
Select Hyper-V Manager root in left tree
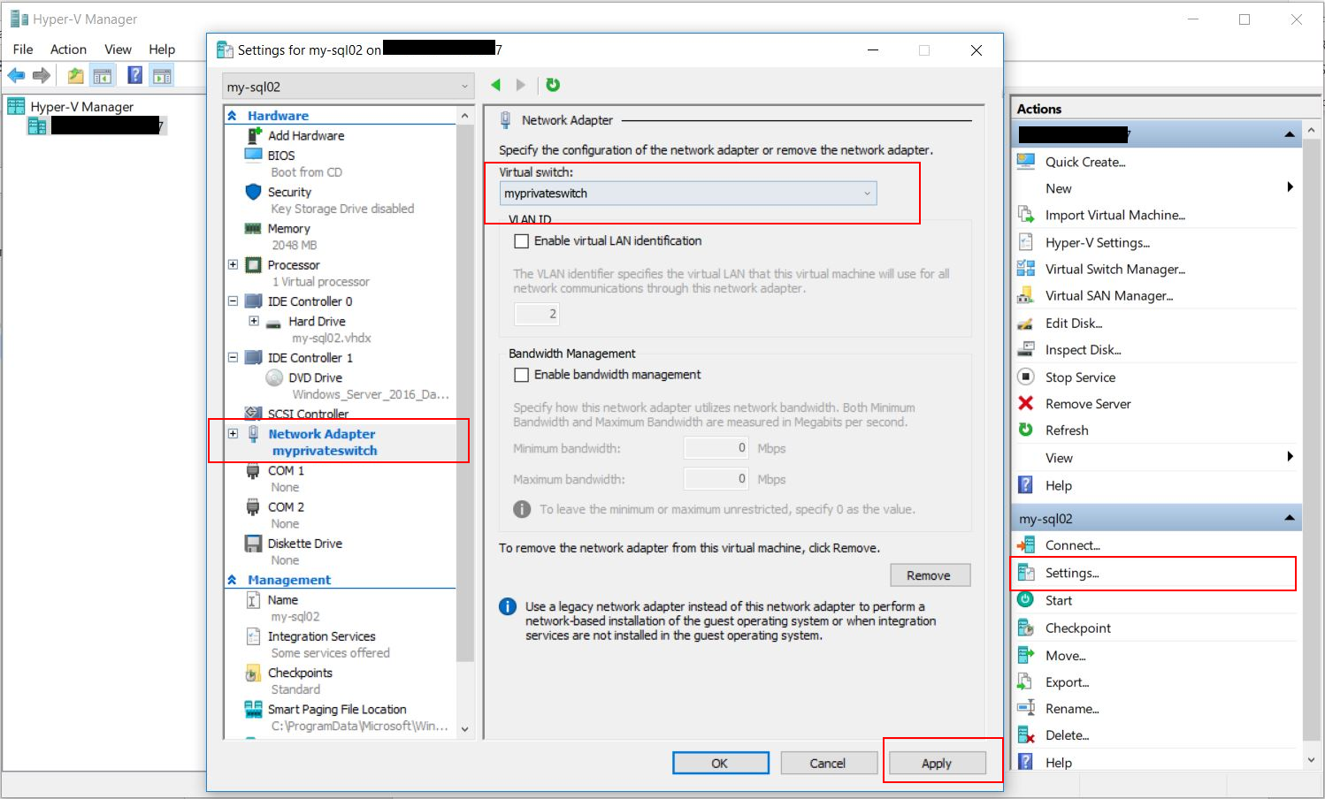pyautogui.click(x=81, y=107)
